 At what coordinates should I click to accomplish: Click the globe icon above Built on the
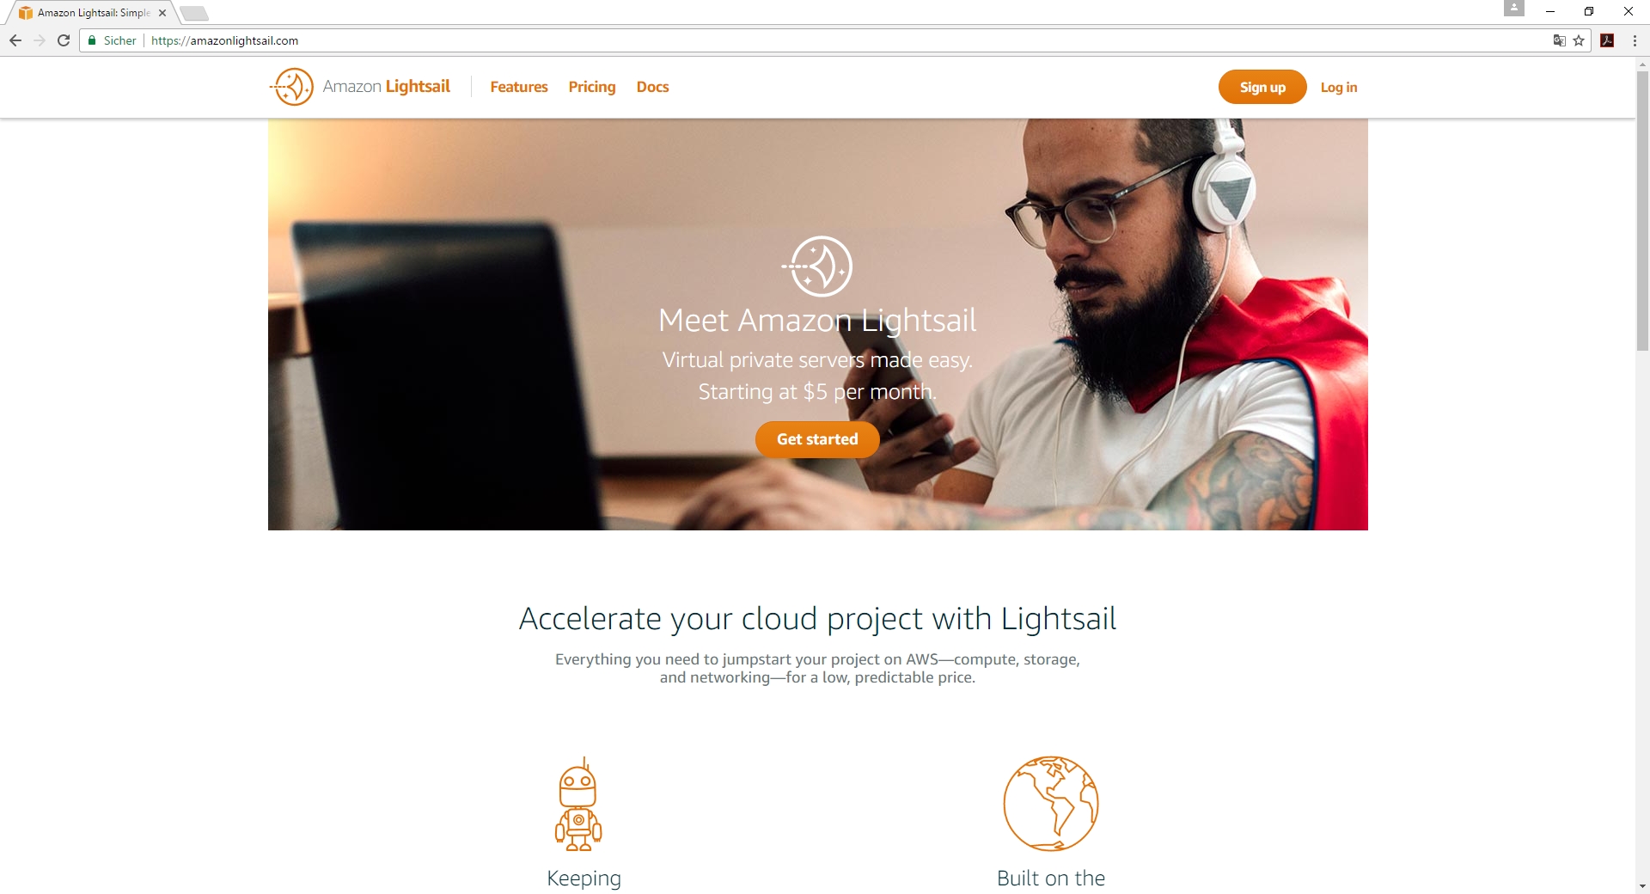tap(1051, 804)
